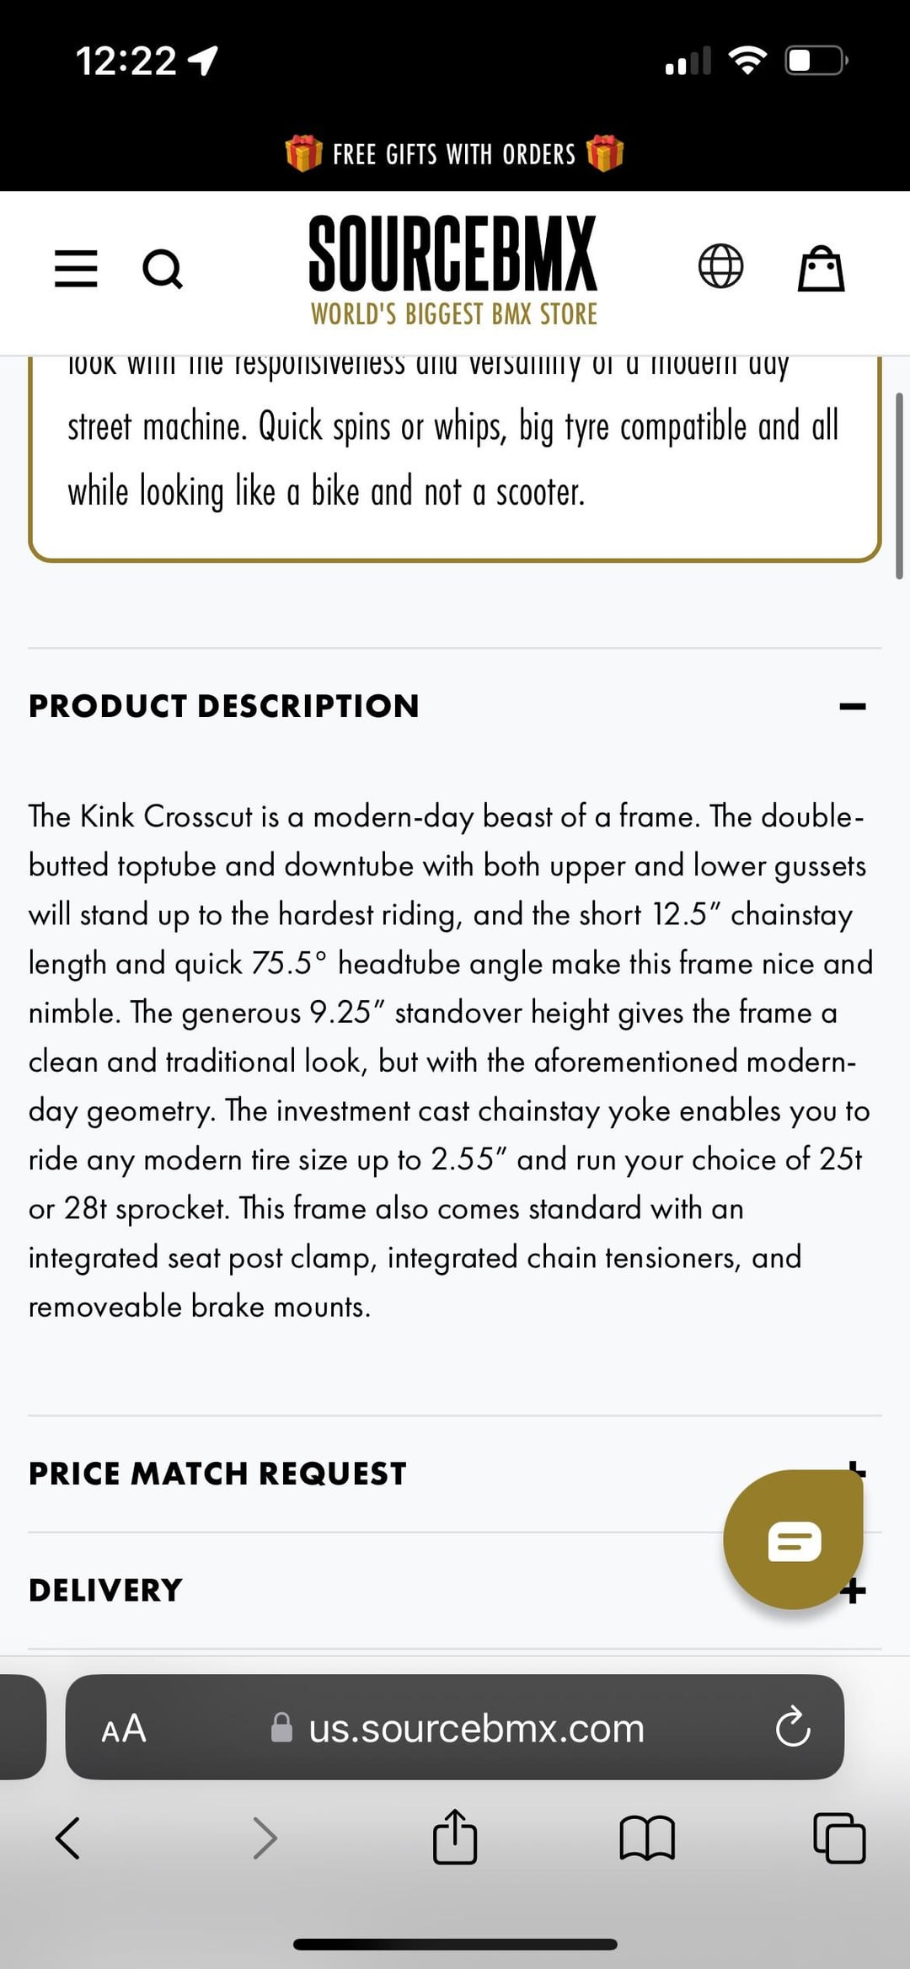Click the page scrollbar indicator
910x1969 pixels.
point(899,485)
